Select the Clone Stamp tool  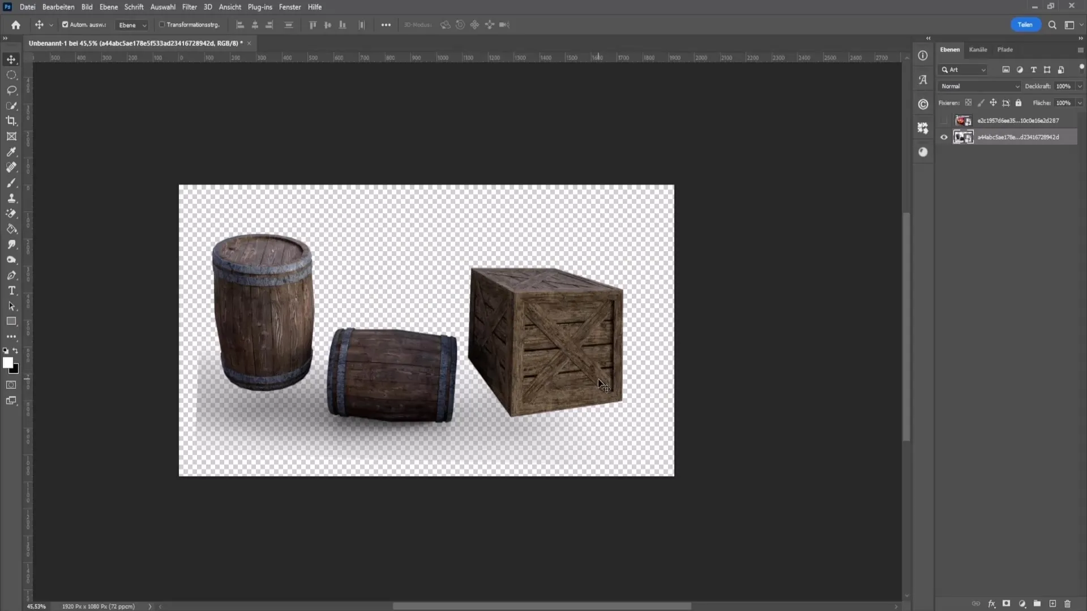coord(11,198)
